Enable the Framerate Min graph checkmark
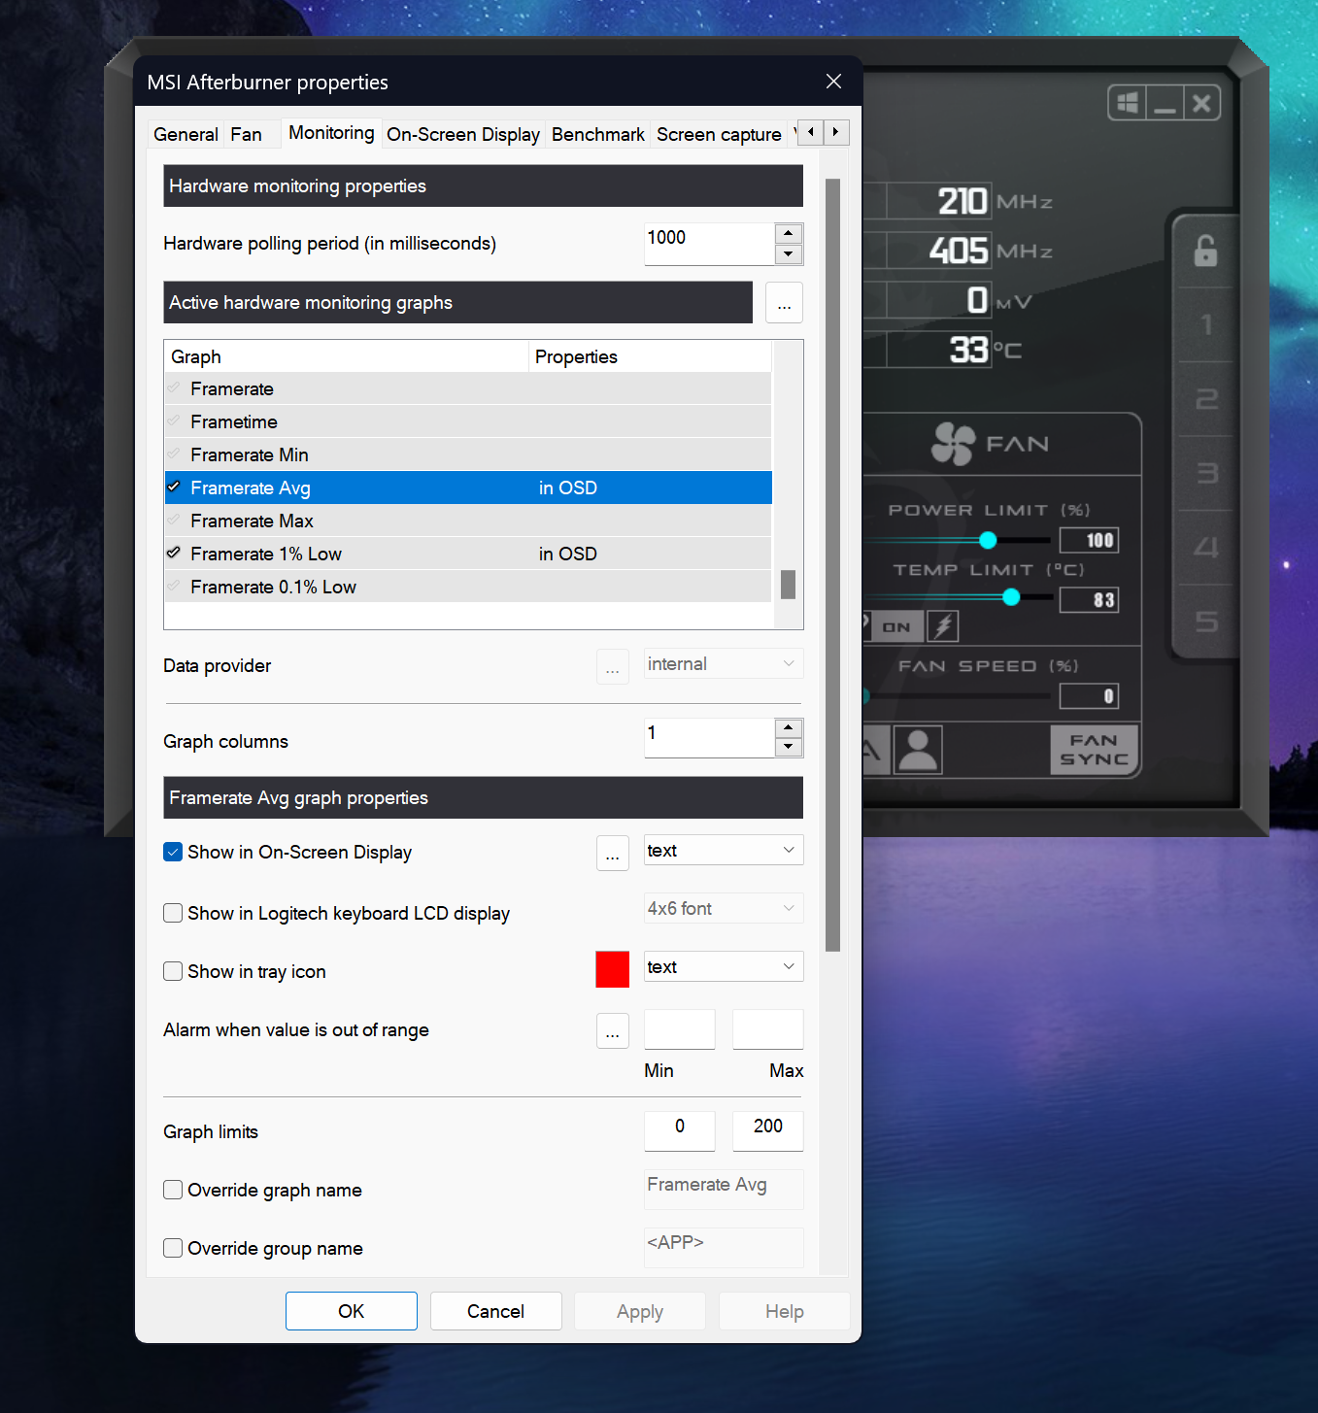The width and height of the screenshot is (1318, 1413). click(x=174, y=454)
